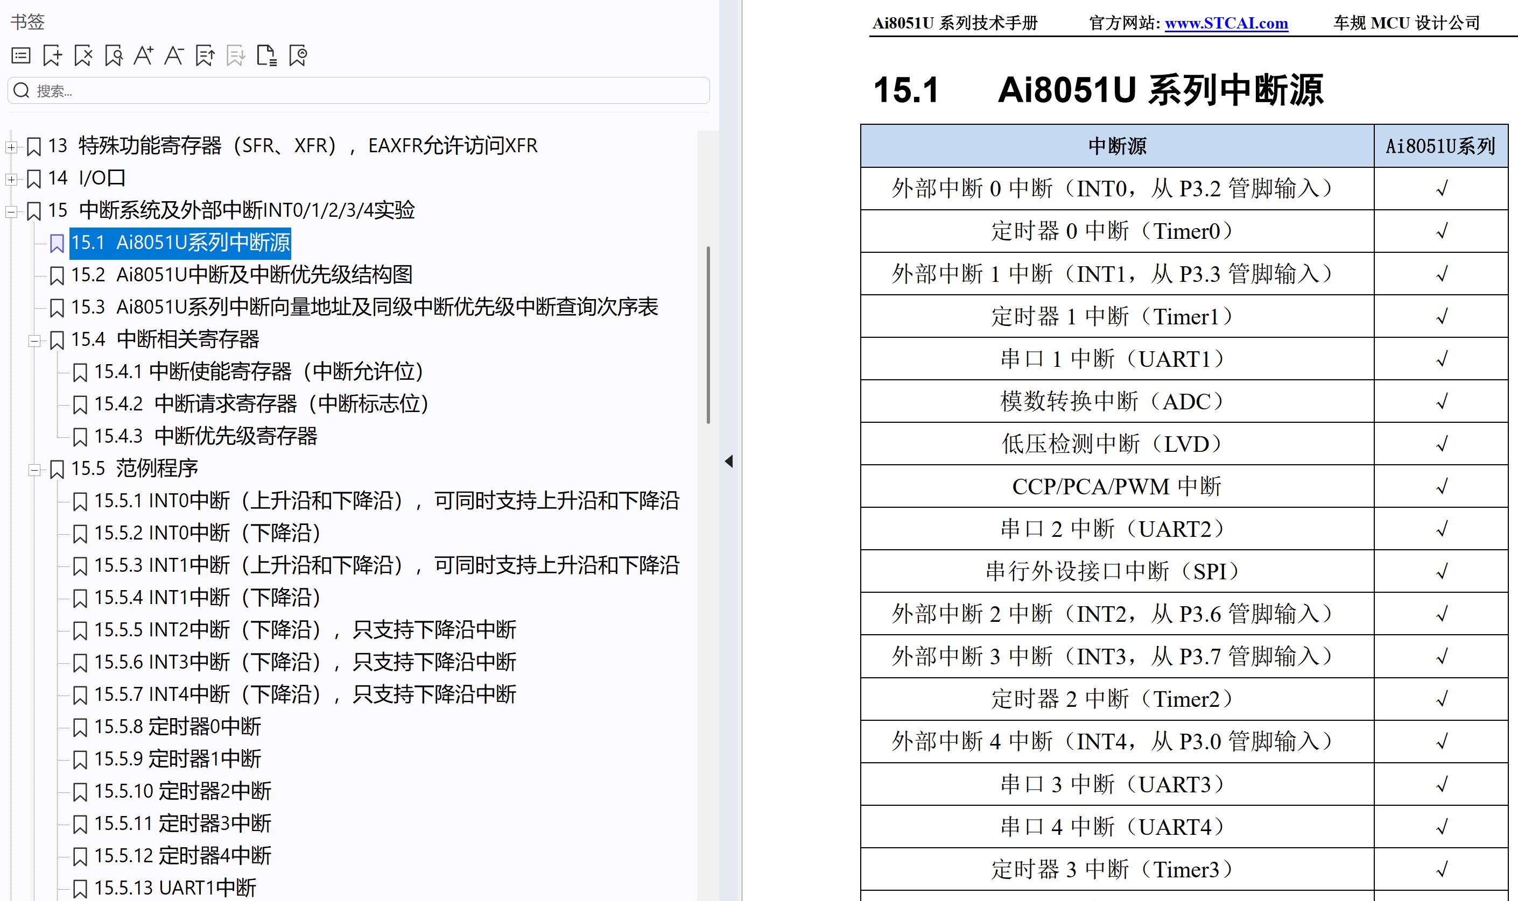
Task: Click table cell 外部中断 4 中断（INT4）
Action: tap(1117, 741)
